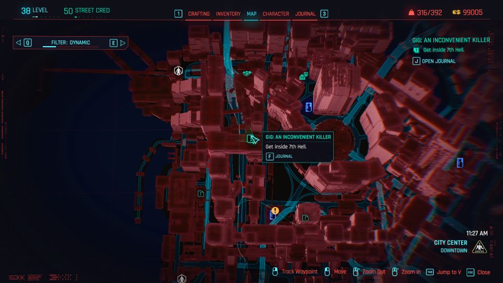Click the number 1 key hint beside Crafting

pyautogui.click(x=178, y=14)
